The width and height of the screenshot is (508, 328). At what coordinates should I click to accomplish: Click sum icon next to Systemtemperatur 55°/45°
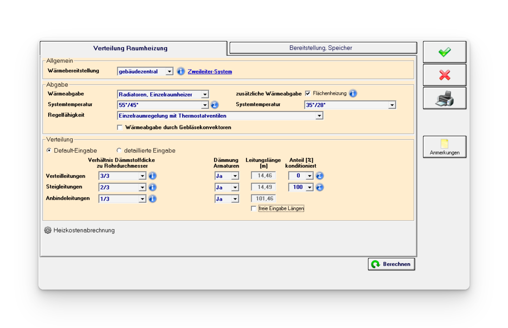214,105
